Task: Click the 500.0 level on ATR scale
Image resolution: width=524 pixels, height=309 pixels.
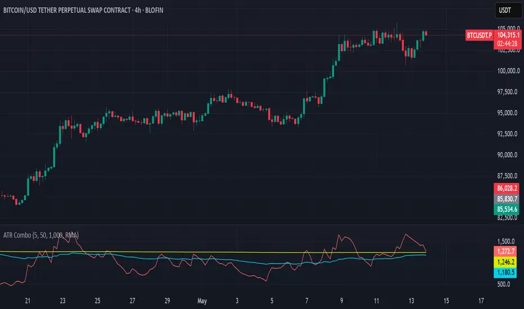Action: click(x=504, y=284)
